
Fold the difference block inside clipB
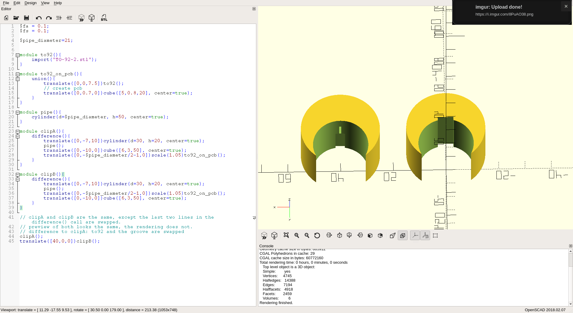(x=18, y=179)
